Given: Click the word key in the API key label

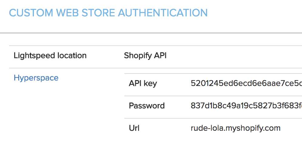Looking at the screenshot, I should point(151,83).
